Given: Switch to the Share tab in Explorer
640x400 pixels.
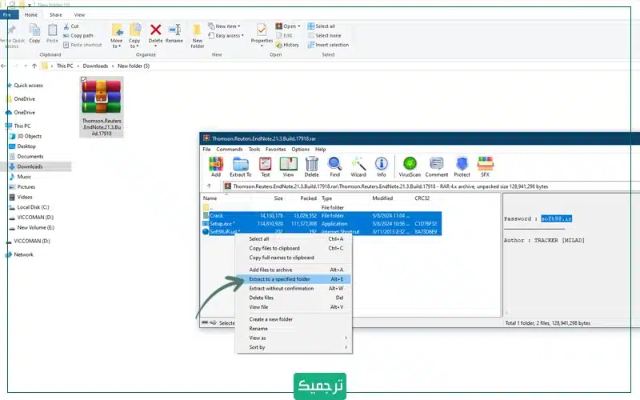Looking at the screenshot, I should pos(55,14).
